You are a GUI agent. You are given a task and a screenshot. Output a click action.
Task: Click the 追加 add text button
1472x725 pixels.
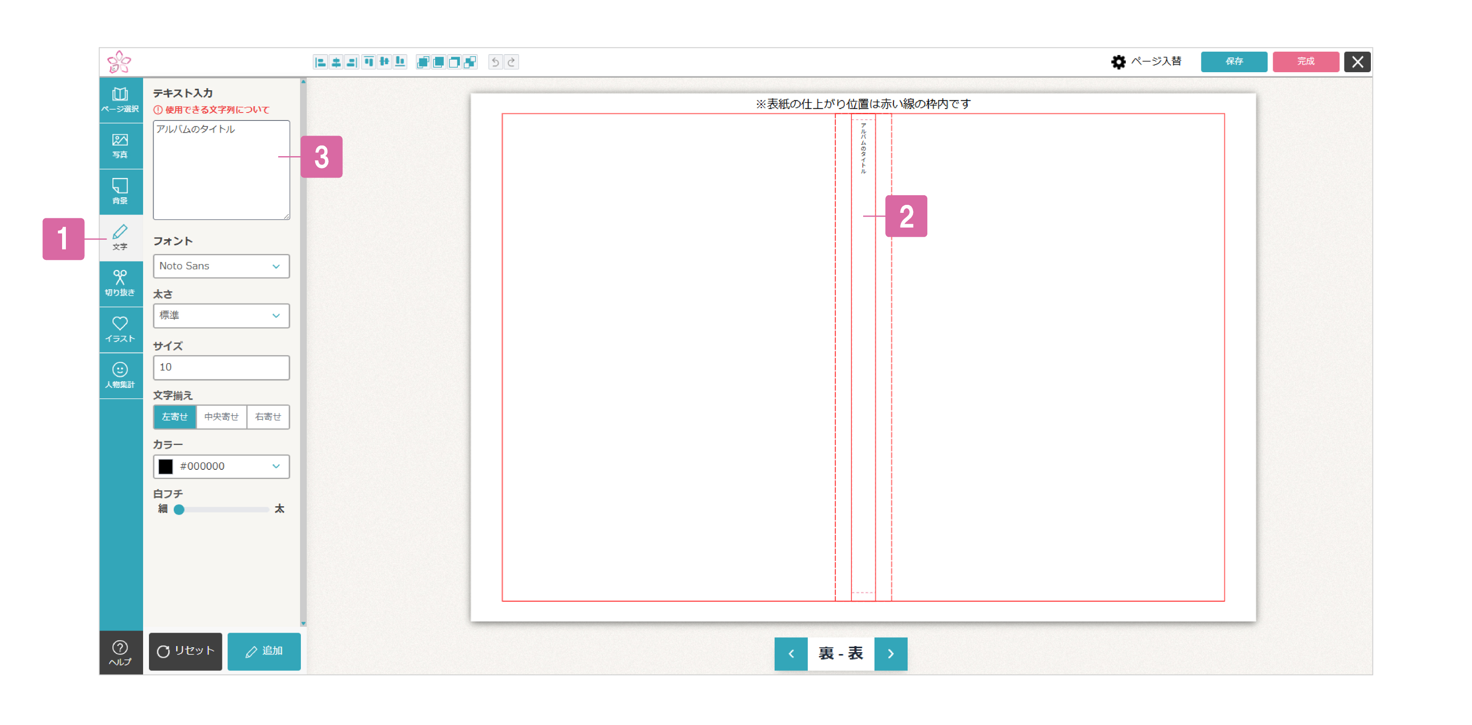(264, 651)
